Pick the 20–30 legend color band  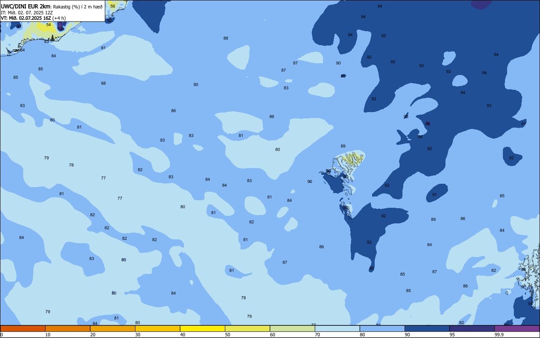(113, 328)
